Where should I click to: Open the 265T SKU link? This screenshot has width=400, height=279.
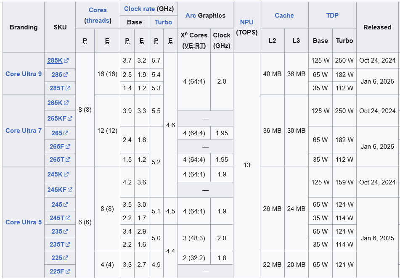pyautogui.click(x=57, y=160)
